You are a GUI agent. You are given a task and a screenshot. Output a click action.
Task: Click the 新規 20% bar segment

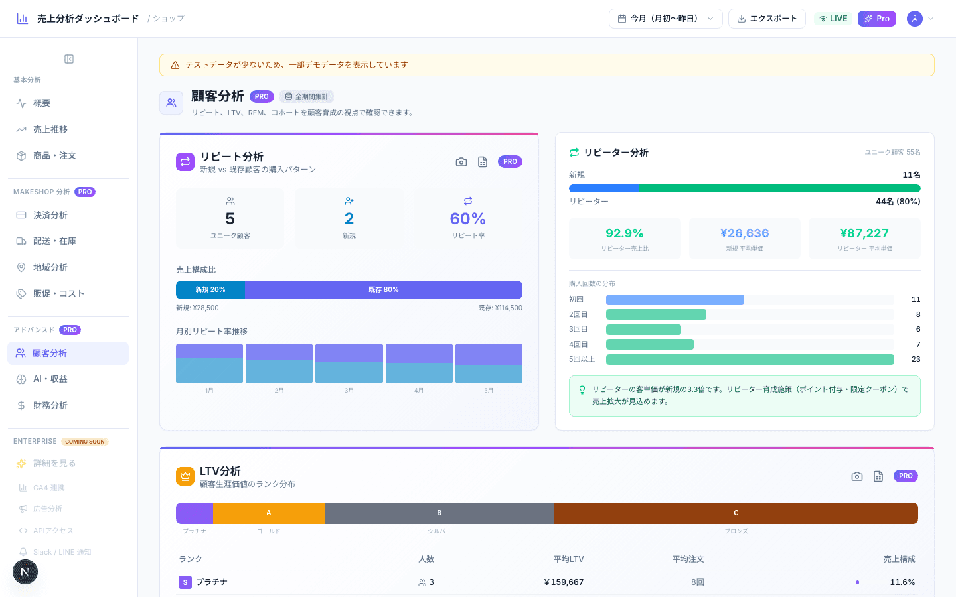click(210, 290)
